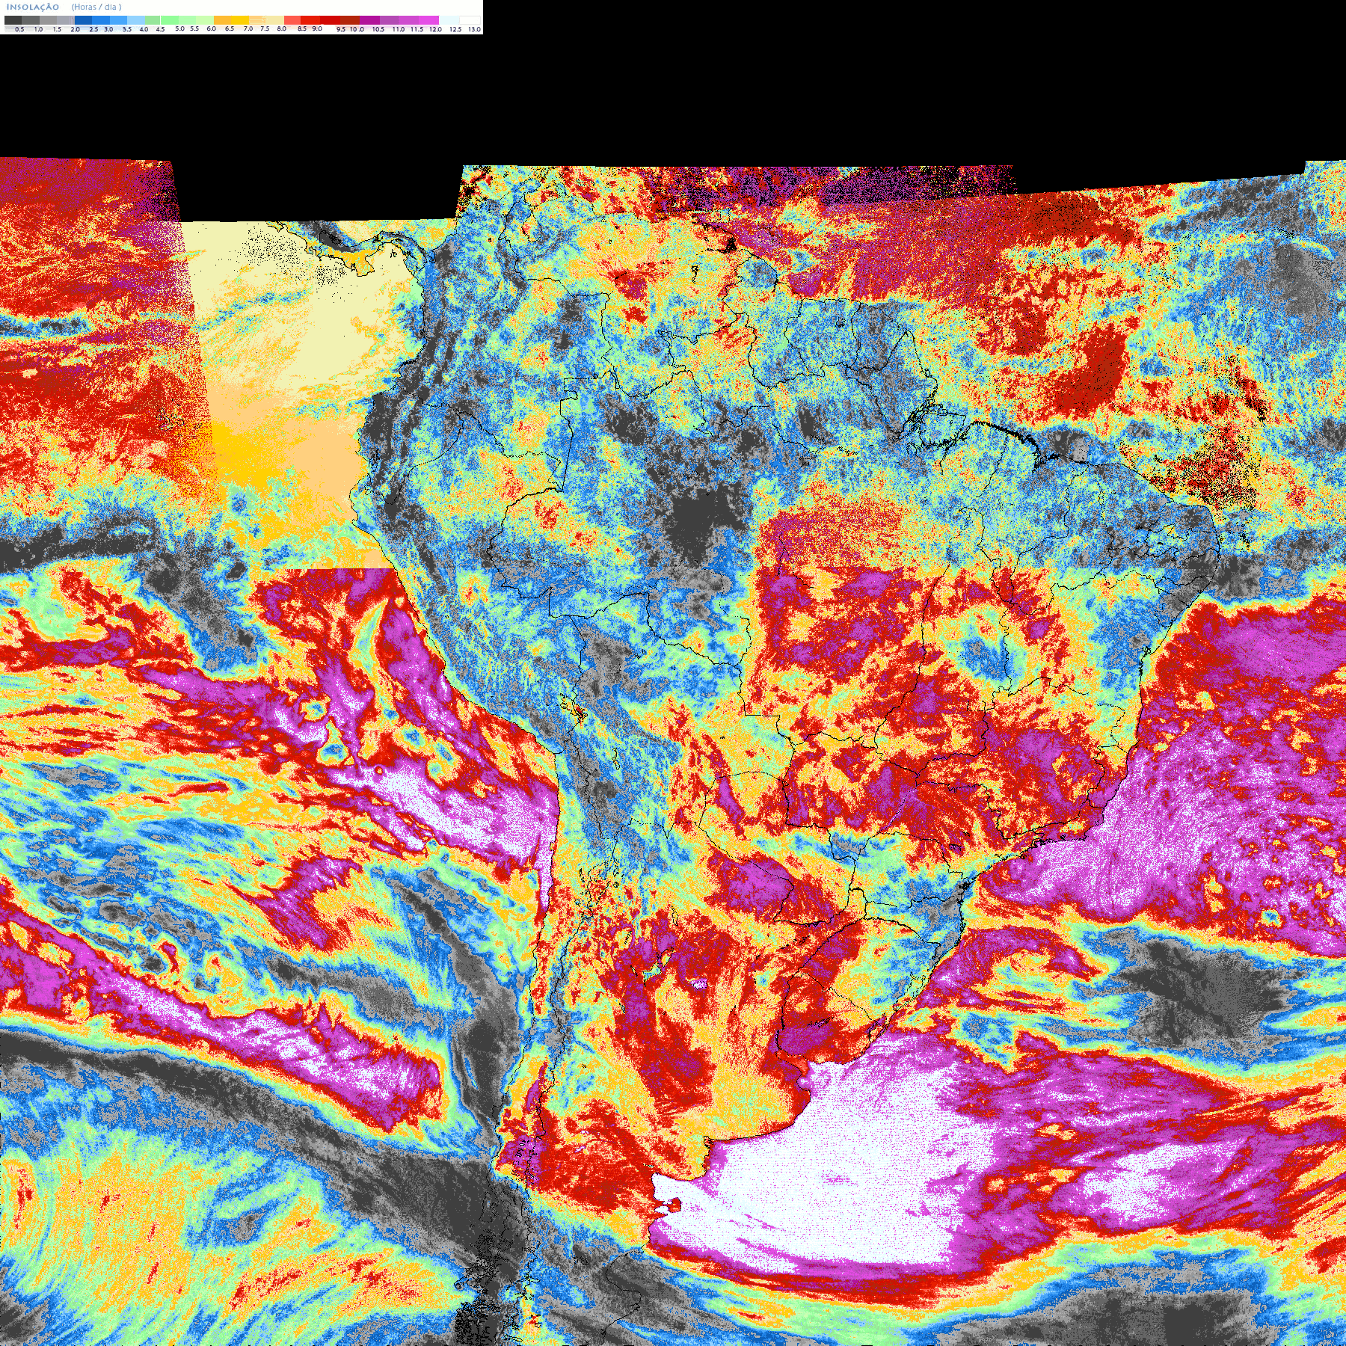Click the '13.0' legend value
The height and width of the screenshot is (1346, 1346).
tap(474, 29)
